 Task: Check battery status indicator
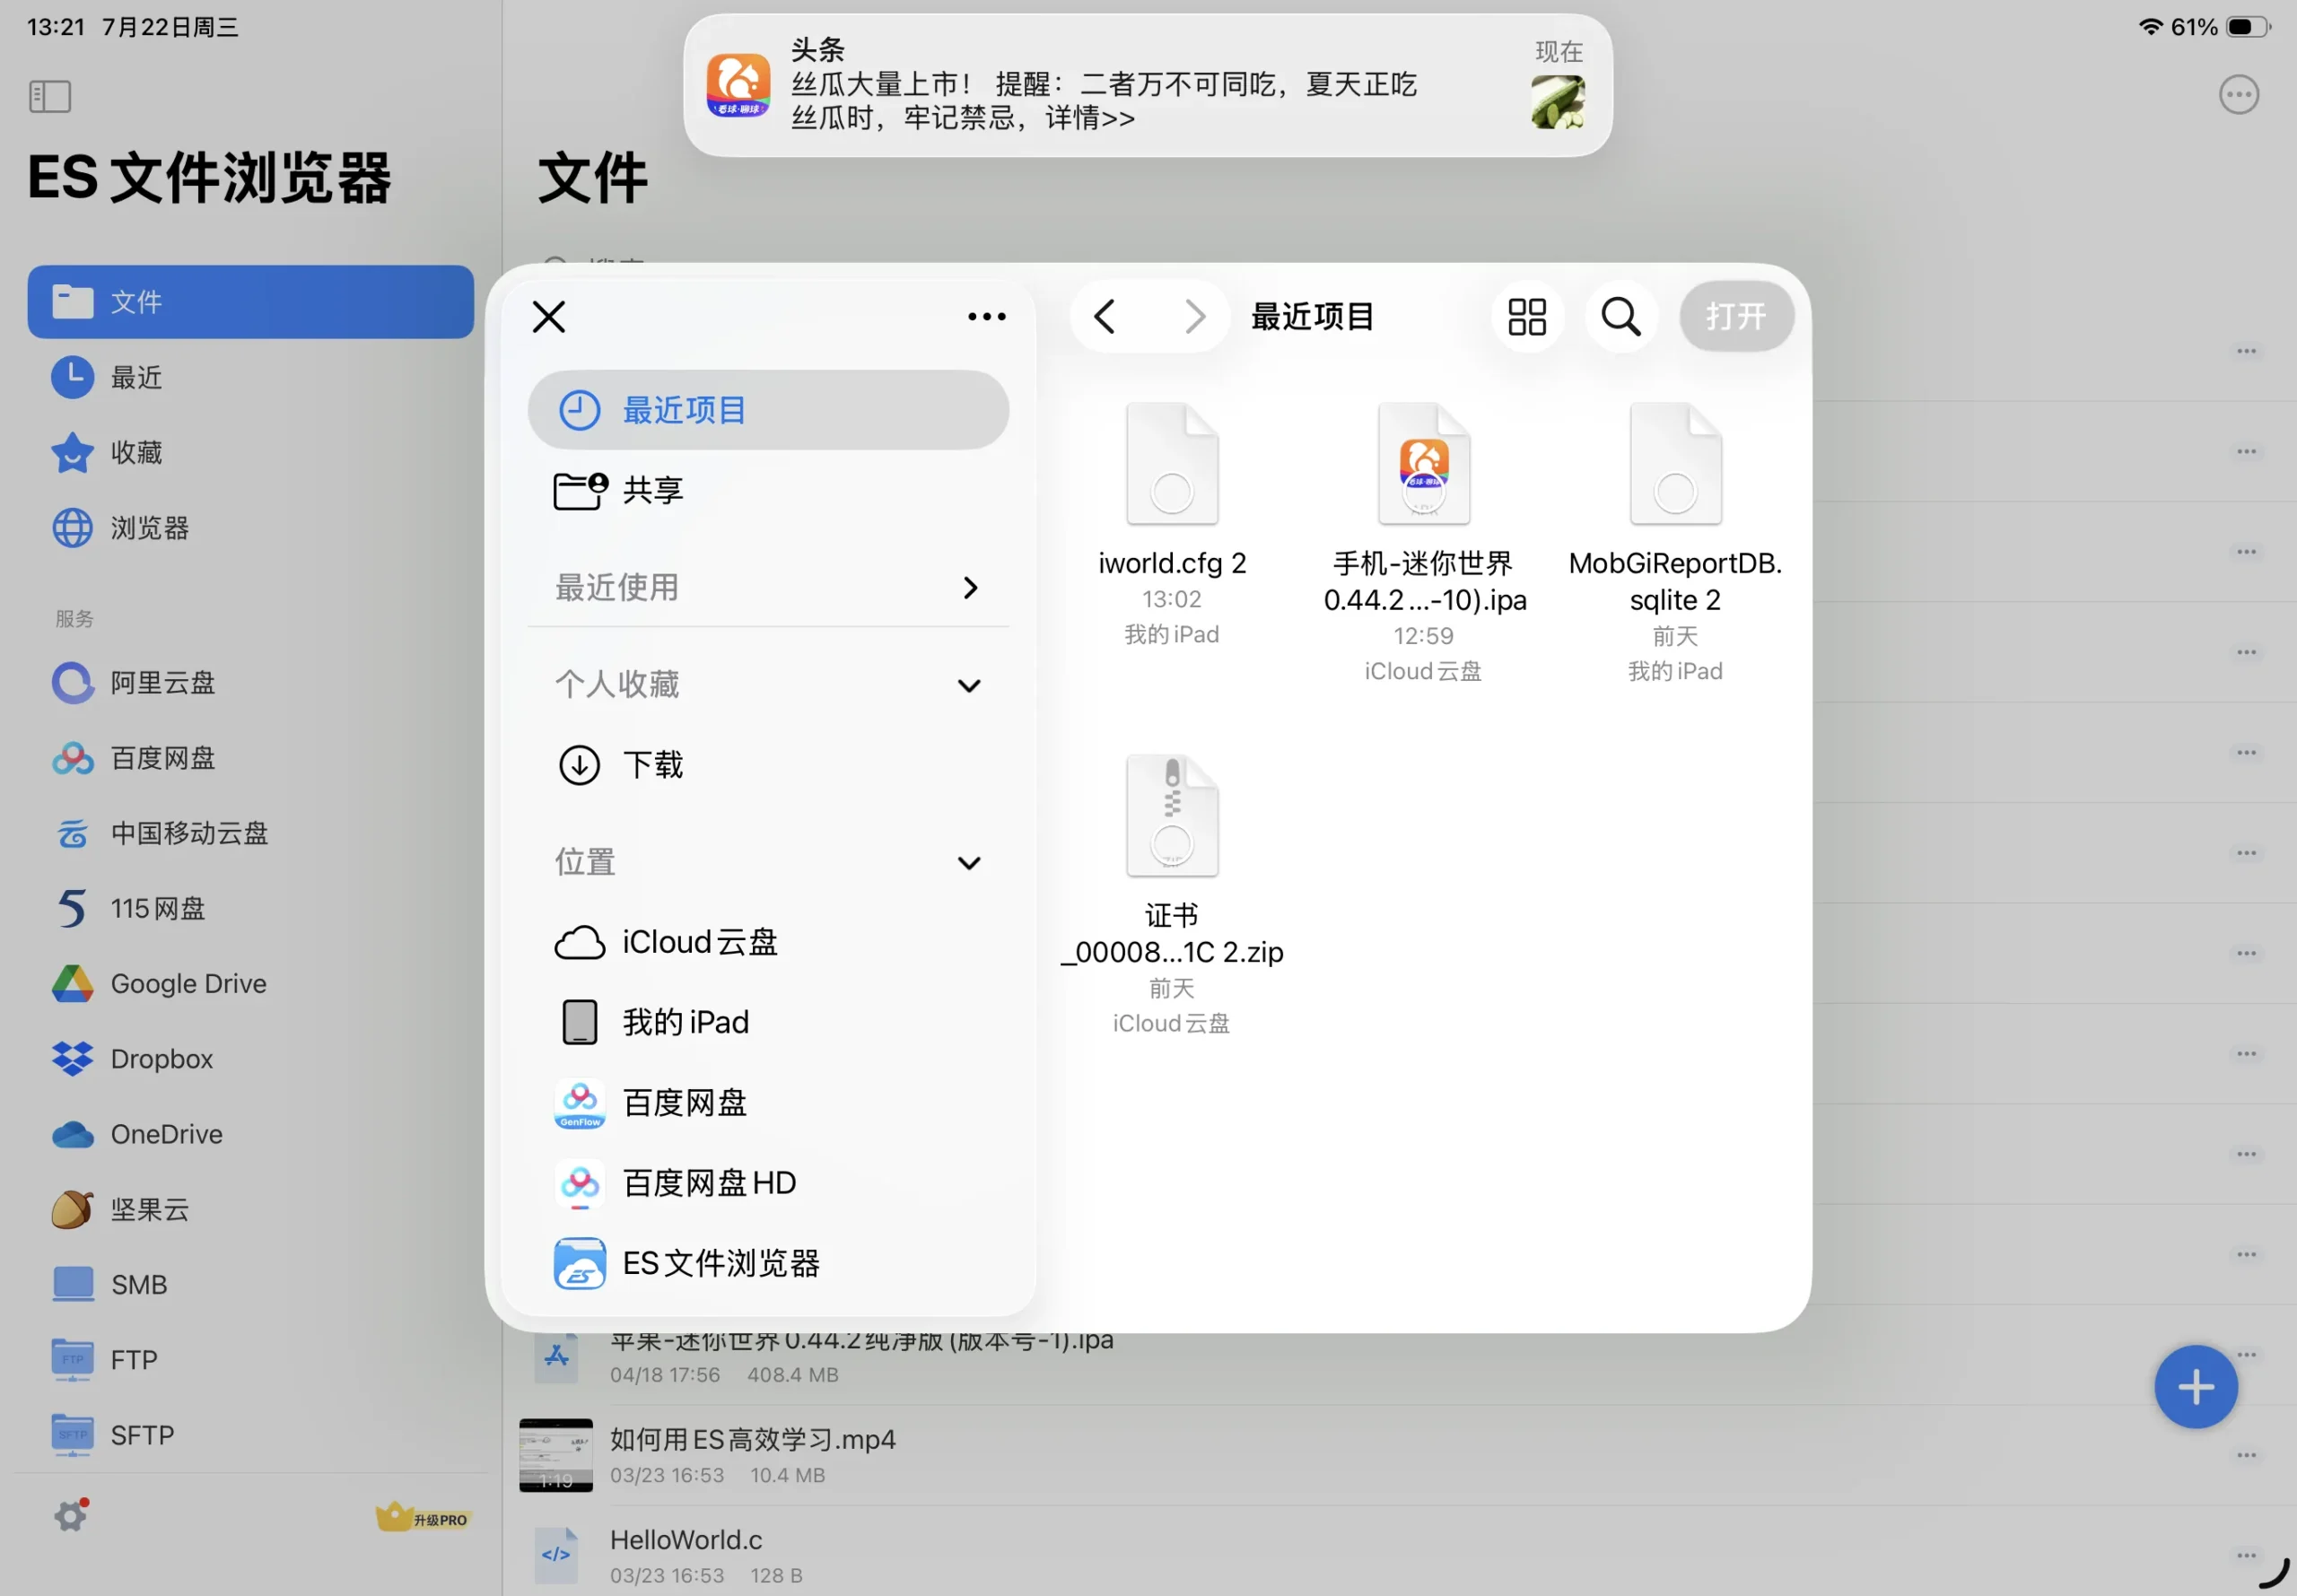[x=2248, y=27]
